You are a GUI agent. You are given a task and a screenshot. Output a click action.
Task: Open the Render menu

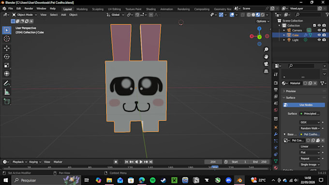[x=29, y=9]
